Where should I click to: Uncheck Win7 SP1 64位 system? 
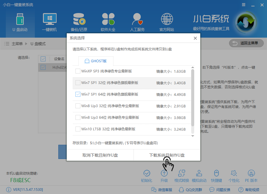78,94
